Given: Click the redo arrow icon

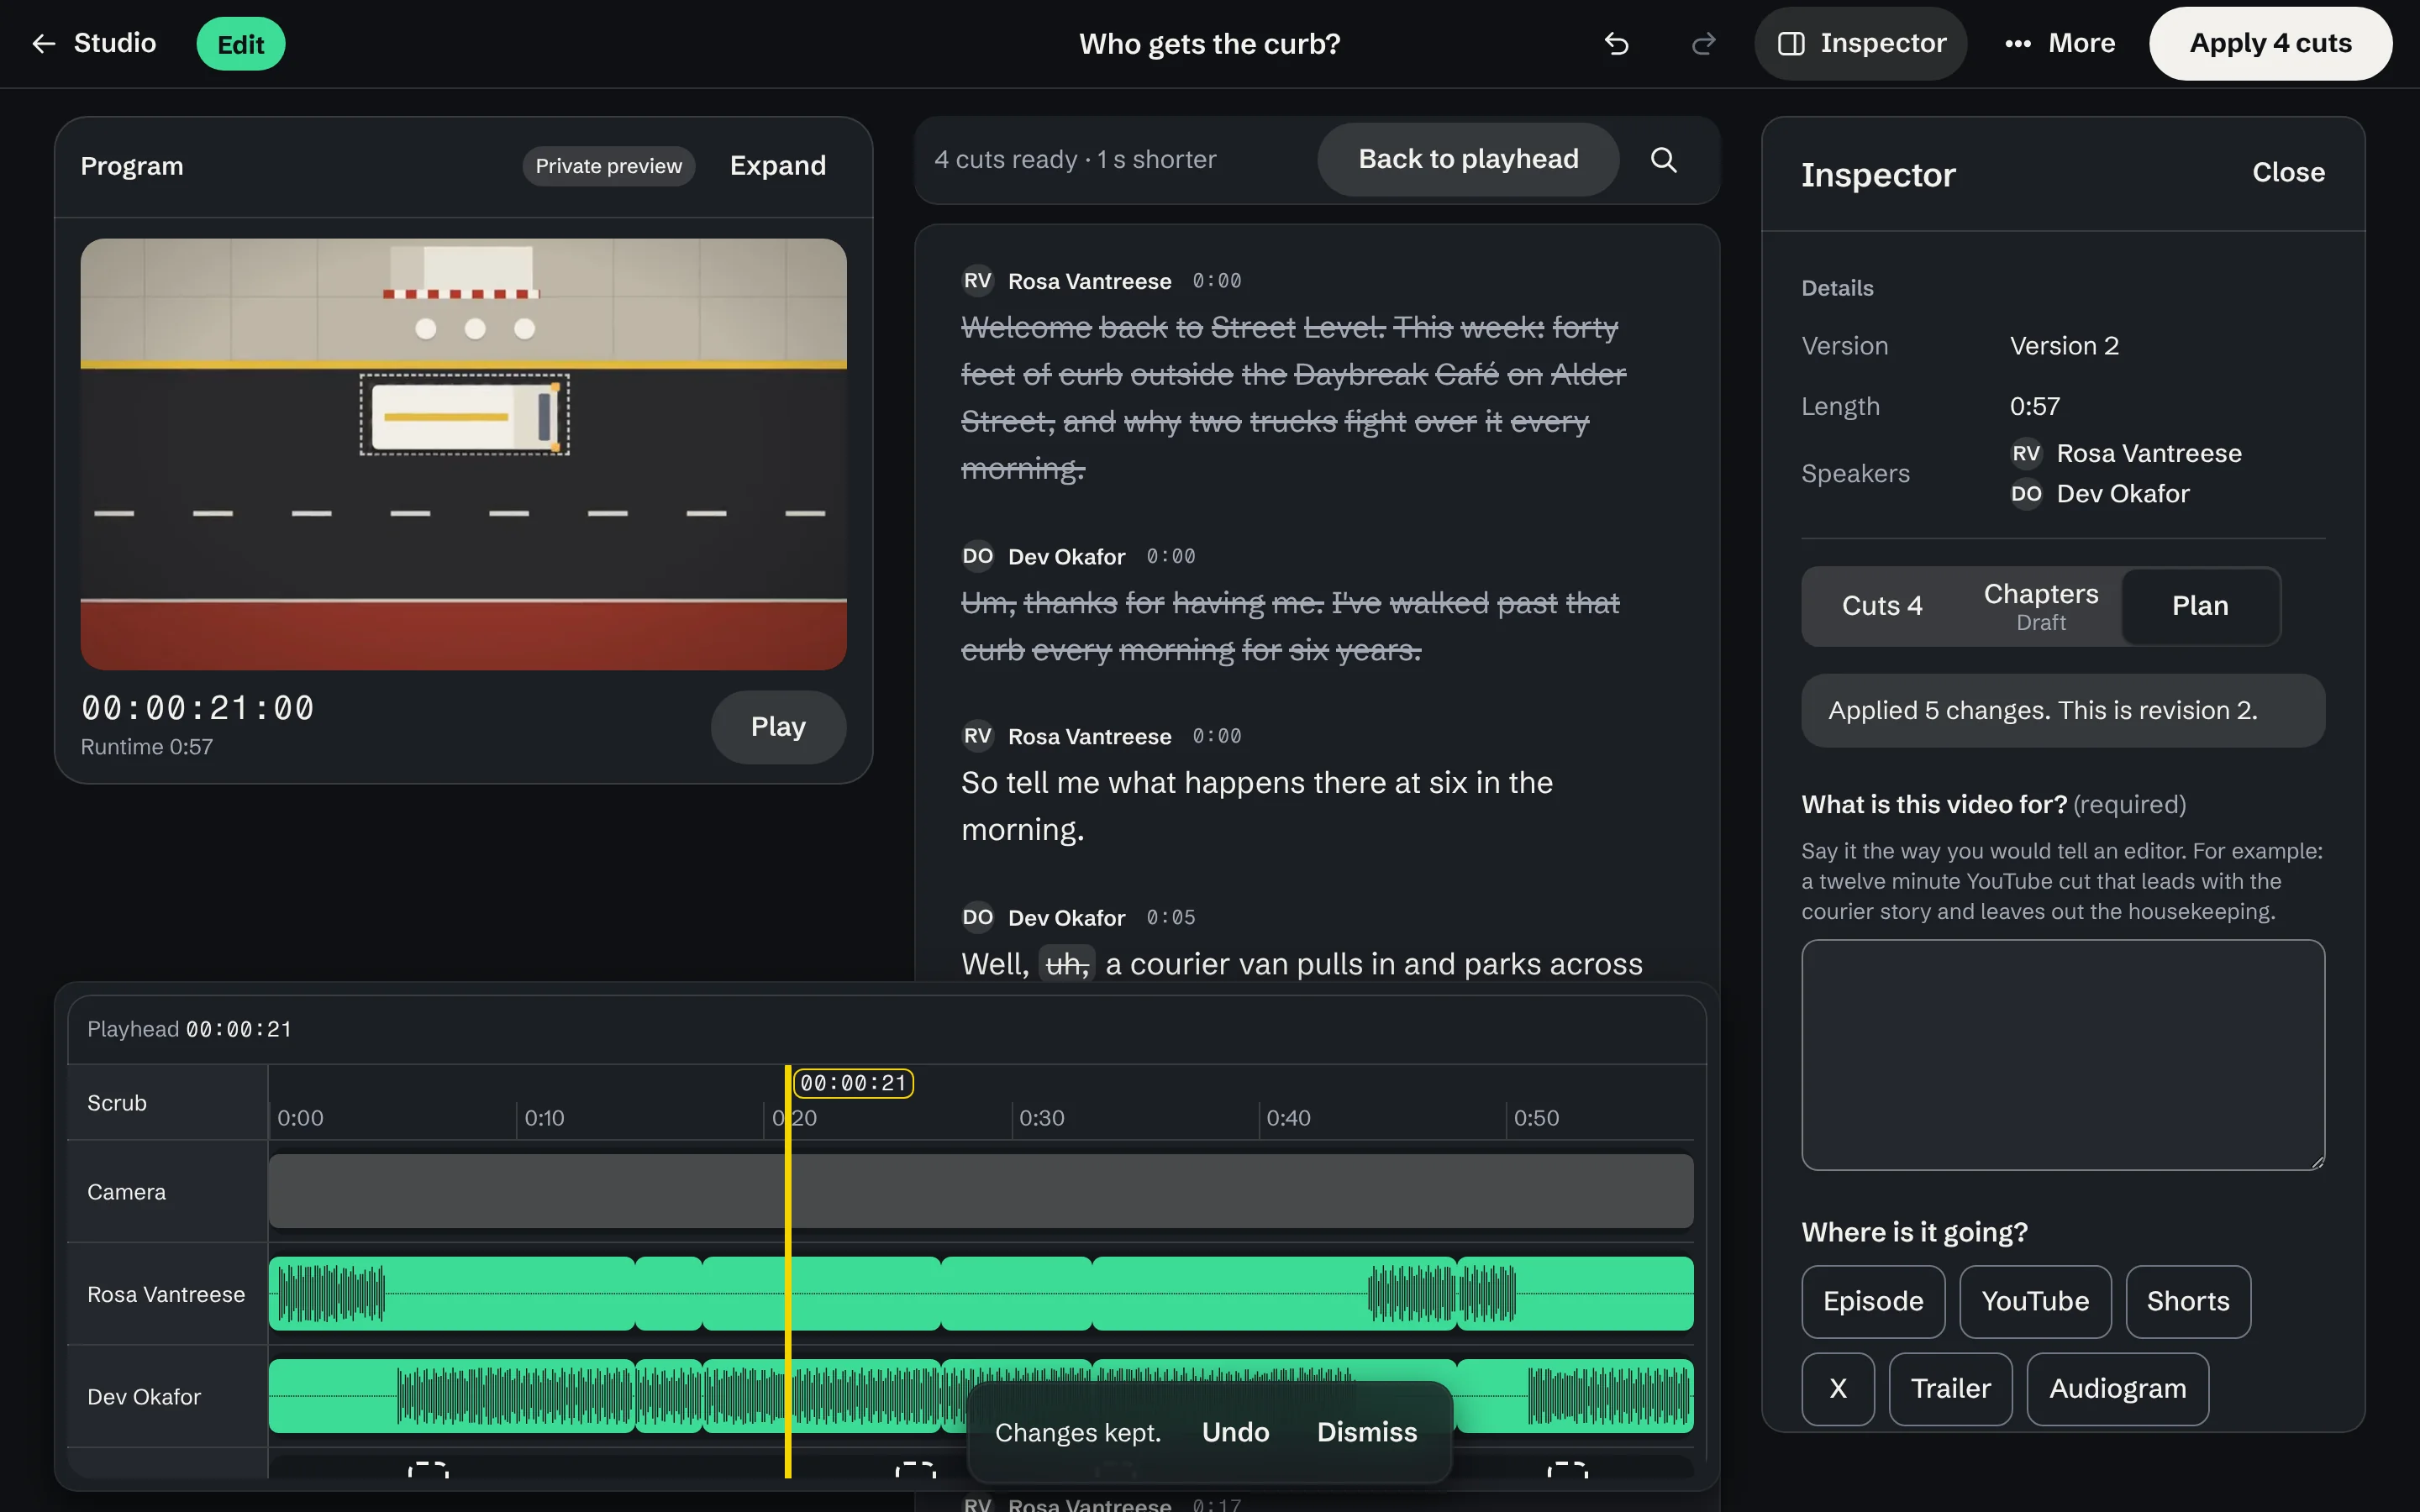Looking at the screenshot, I should pyautogui.click(x=1703, y=44).
